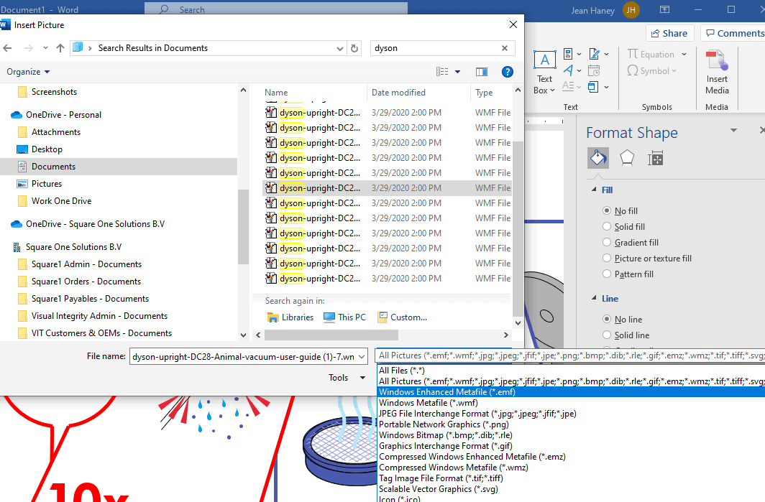Screen dimensions: 765x502
Task: Toggle the preview pane icon
Action: click(x=482, y=72)
